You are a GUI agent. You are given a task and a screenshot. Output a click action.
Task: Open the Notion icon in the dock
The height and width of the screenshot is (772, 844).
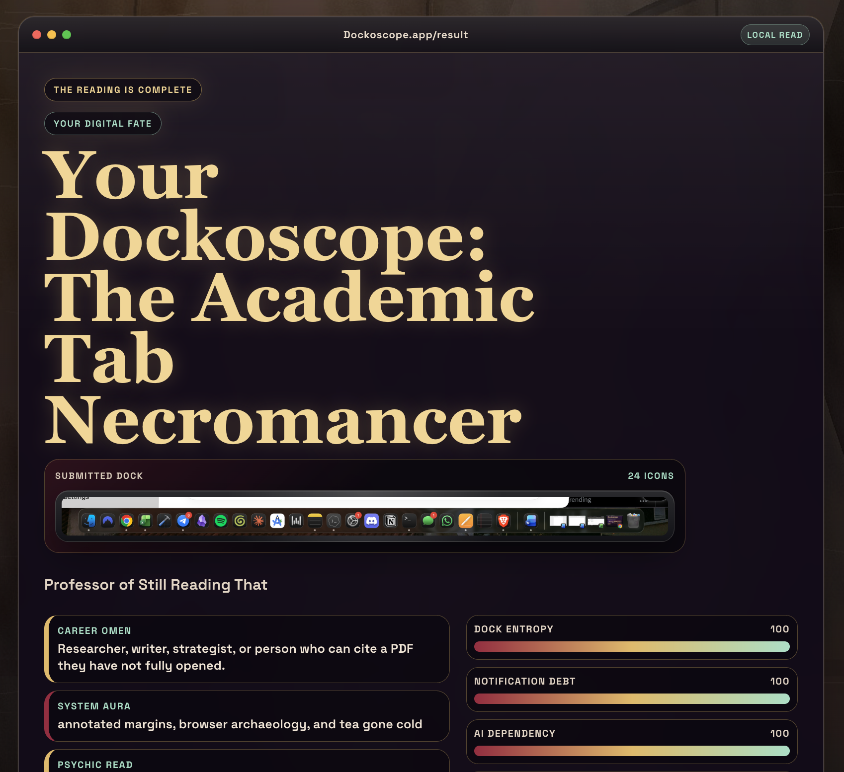tap(391, 521)
